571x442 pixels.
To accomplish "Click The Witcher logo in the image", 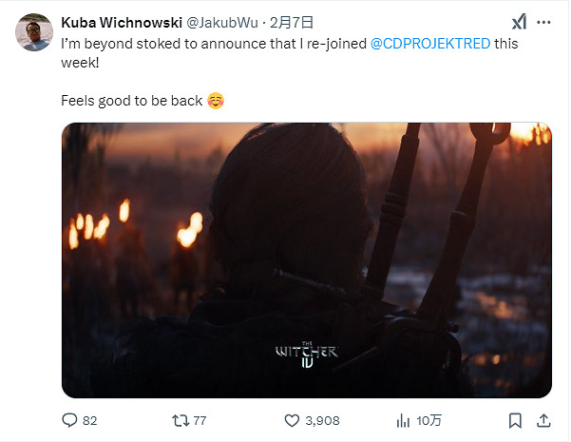I will click(306, 353).
